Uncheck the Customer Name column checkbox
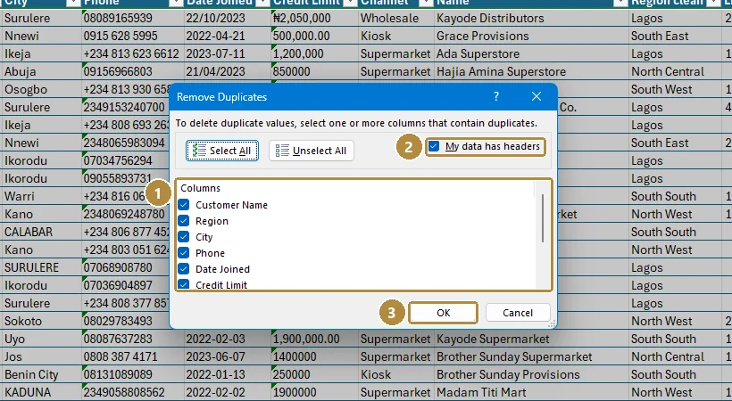Viewport: 732px width, 401px height. pos(184,205)
